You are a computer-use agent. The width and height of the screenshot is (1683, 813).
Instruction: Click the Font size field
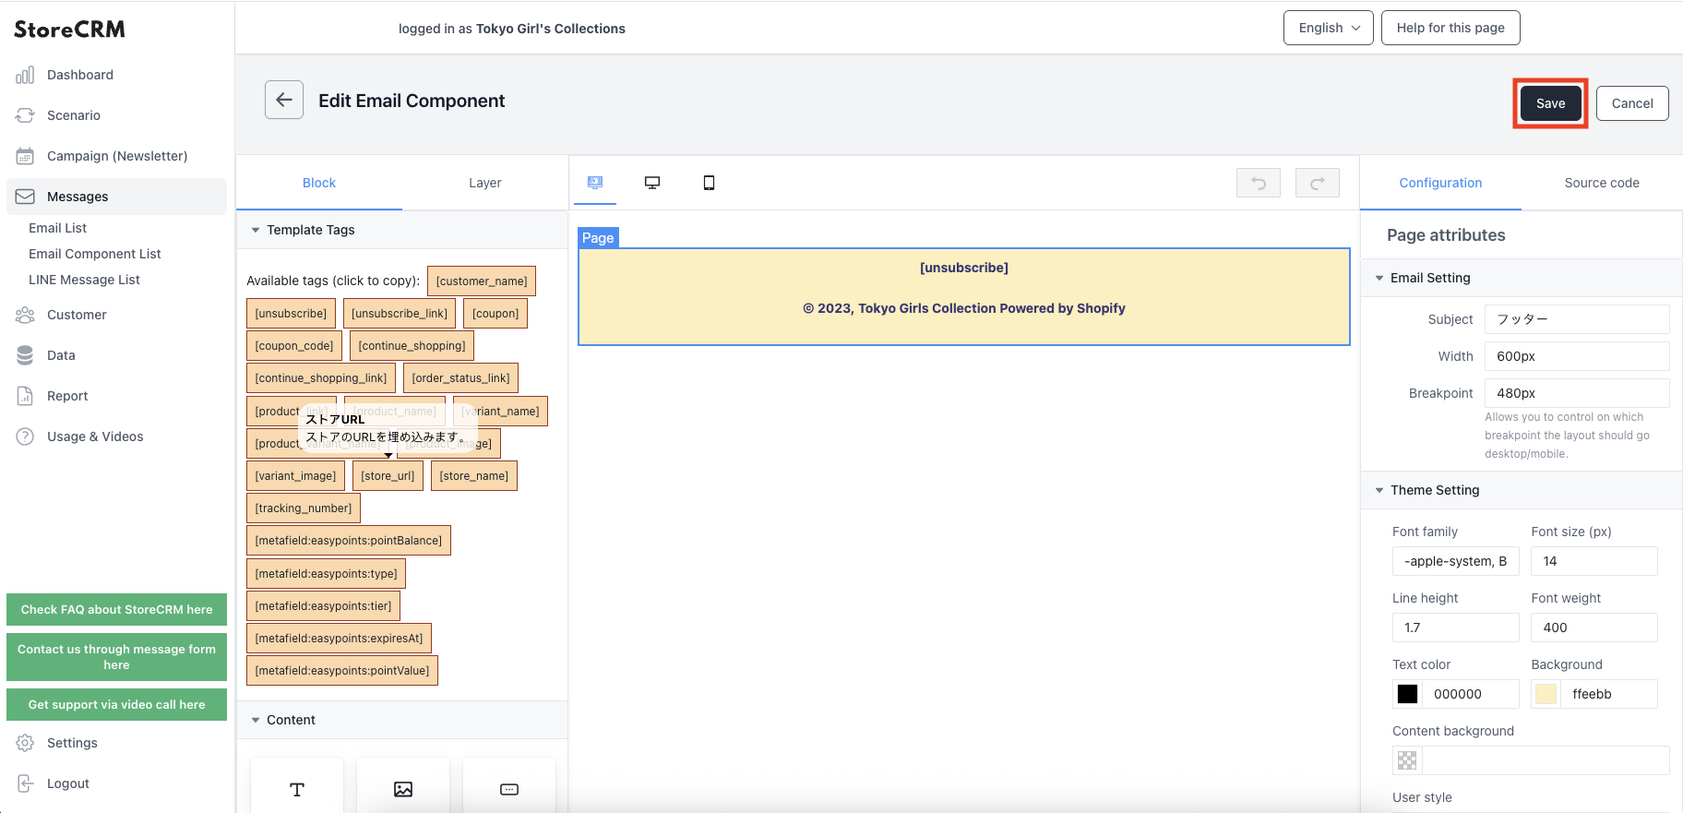[x=1594, y=561]
